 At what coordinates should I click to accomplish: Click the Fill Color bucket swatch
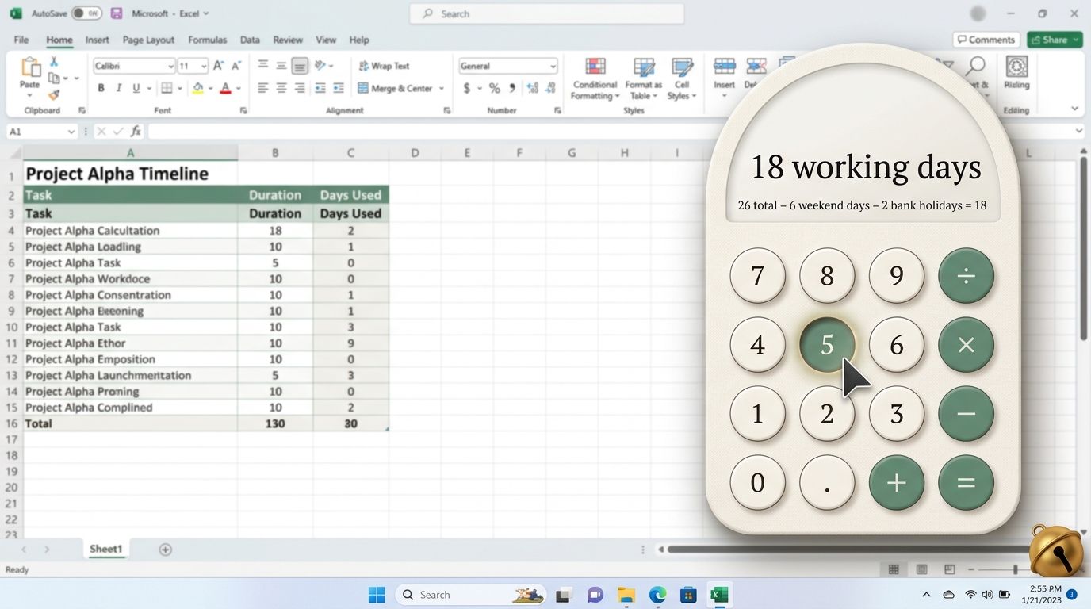(x=198, y=88)
